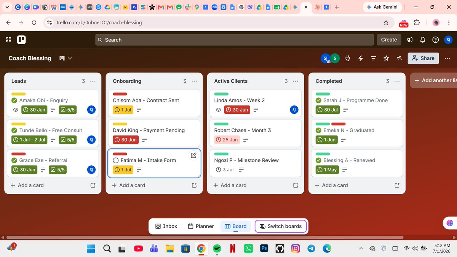Click the Create button

389,40
